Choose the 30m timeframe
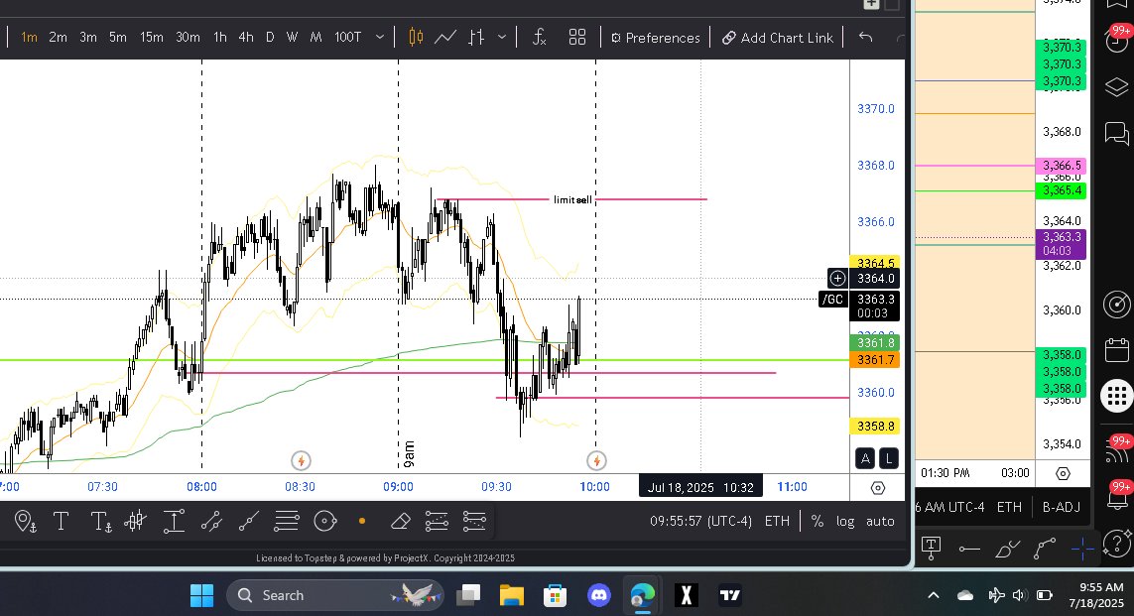This screenshot has height=616, width=1134. 189,37
